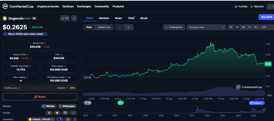Click the Profile score progress bar
The image size is (274, 121).
pos(63,88)
